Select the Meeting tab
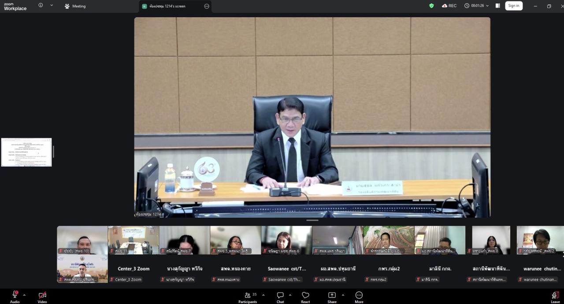This screenshot has width=564, height=304. tap(75, 6)
